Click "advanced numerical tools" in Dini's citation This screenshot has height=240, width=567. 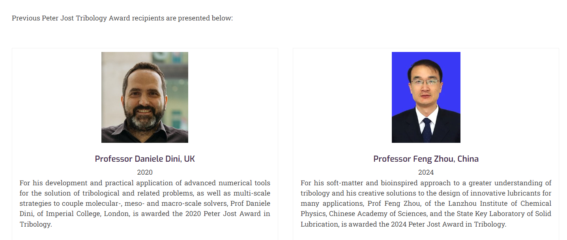point(233,183)
